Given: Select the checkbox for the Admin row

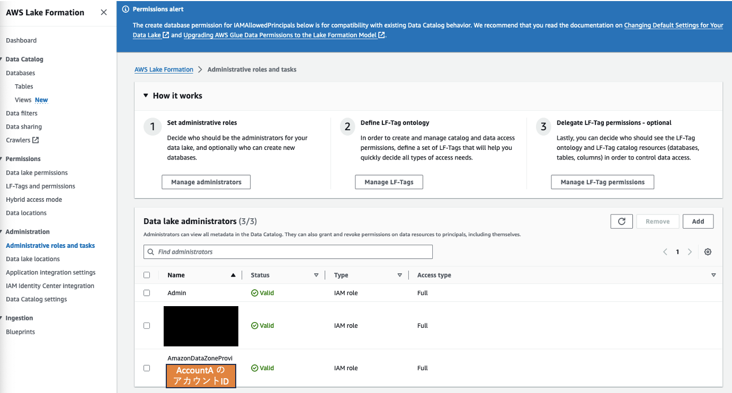Looking at the screenshot, I should click(147, 292).
